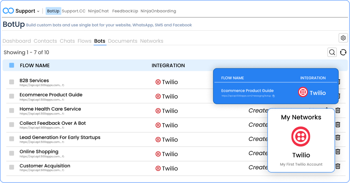
Task: Switch to the Flows tab
Action: (84, 41)
